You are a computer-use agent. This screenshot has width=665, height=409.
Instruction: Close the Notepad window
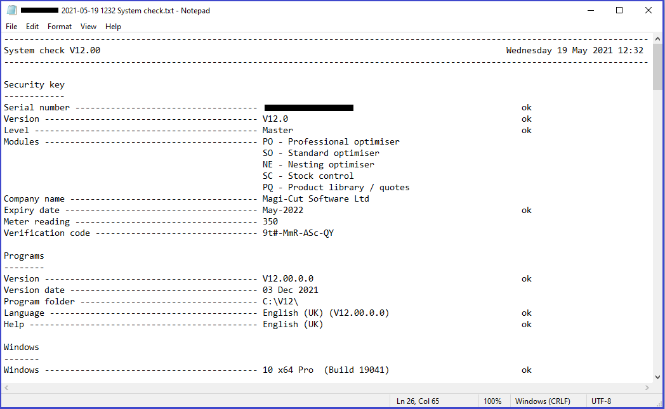[x=649, y=10]
